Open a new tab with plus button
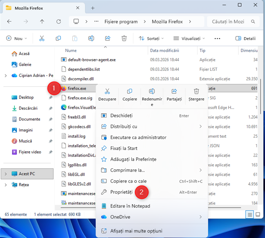The image size is (265, 238). click(x=92, y=8)
